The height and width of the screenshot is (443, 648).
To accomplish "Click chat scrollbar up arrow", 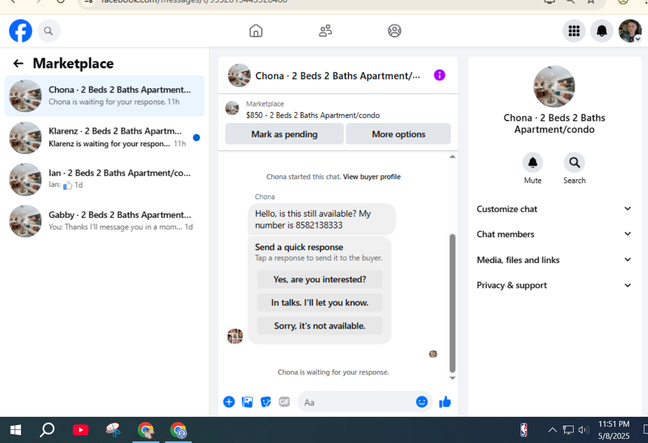I will [x=453, y=157].
